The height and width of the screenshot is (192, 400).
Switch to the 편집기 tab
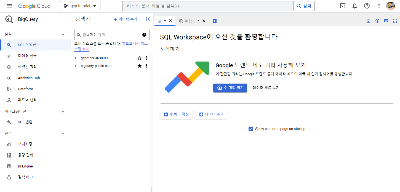[x=187, y=21]
